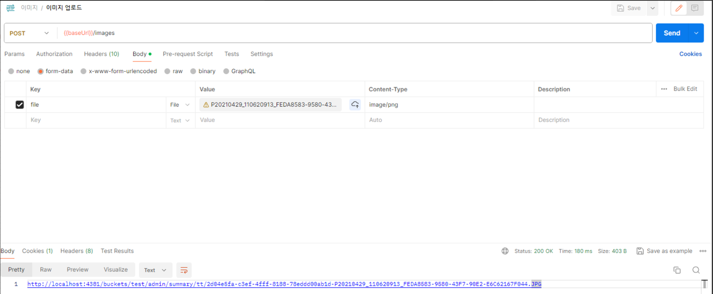Click the file upload cloud icon
This screenshot has width=713, height=294.
pos(355,105)
